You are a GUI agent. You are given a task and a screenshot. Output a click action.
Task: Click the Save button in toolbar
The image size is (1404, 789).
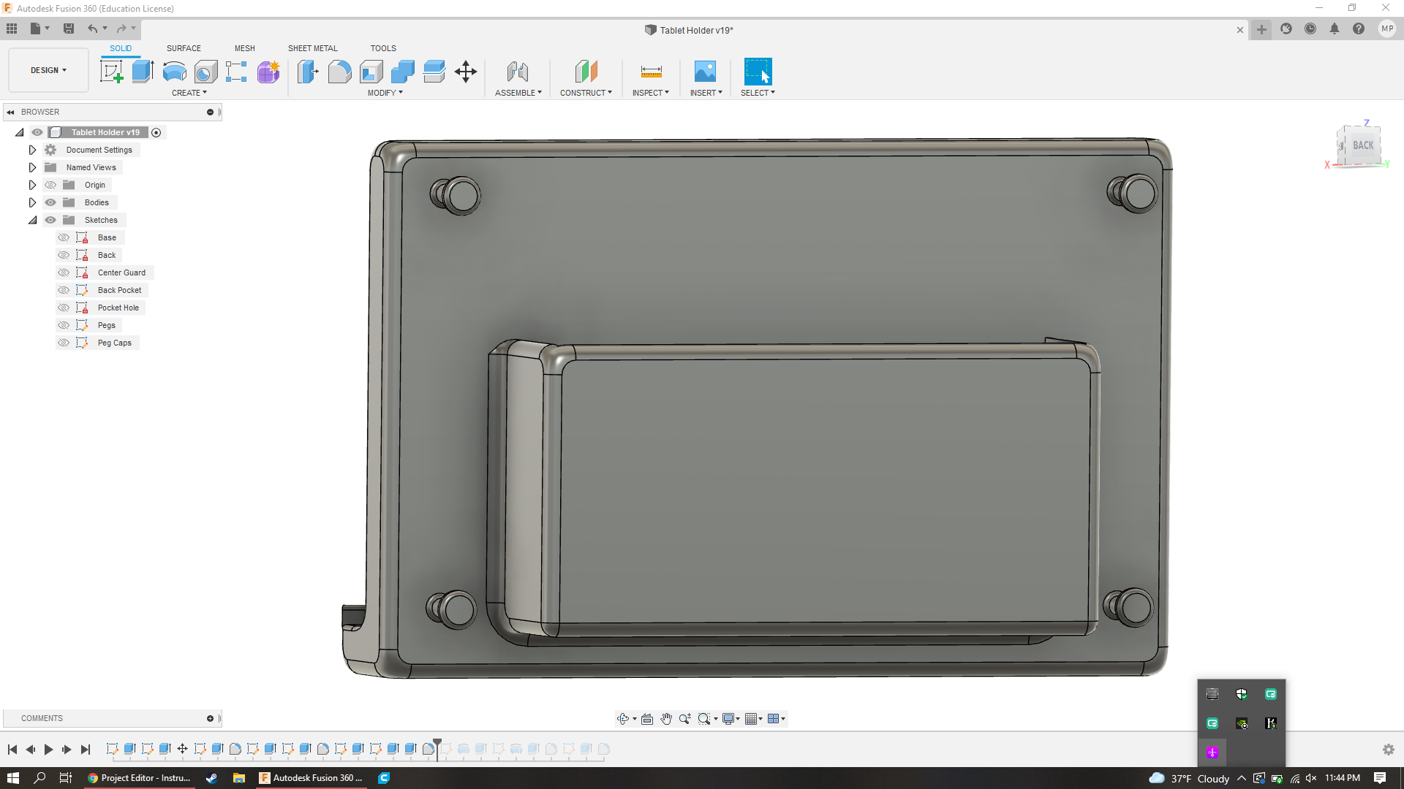coord(69,28)
